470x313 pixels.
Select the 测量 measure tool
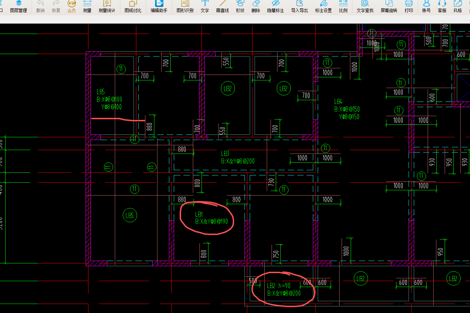[87, 7]
